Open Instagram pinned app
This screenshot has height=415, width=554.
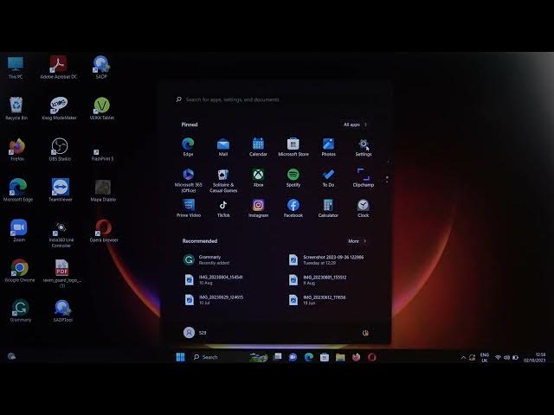pos(258,208)
